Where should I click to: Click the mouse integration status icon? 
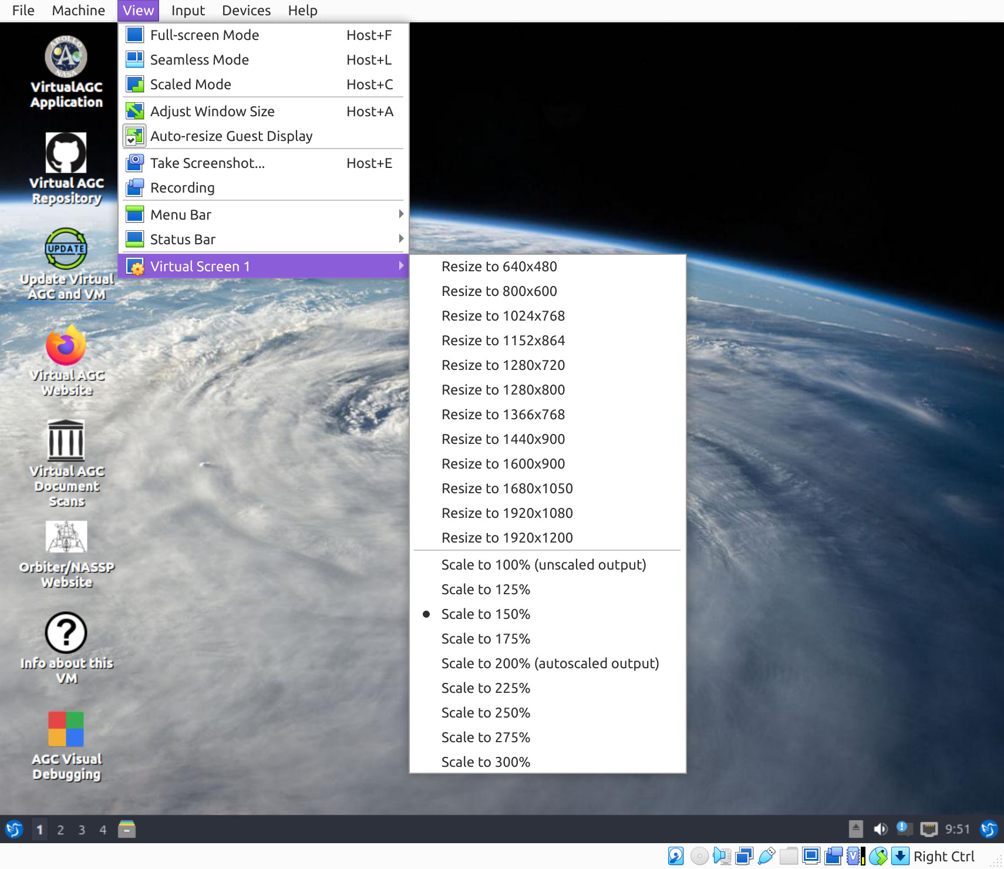coord(878,856)
